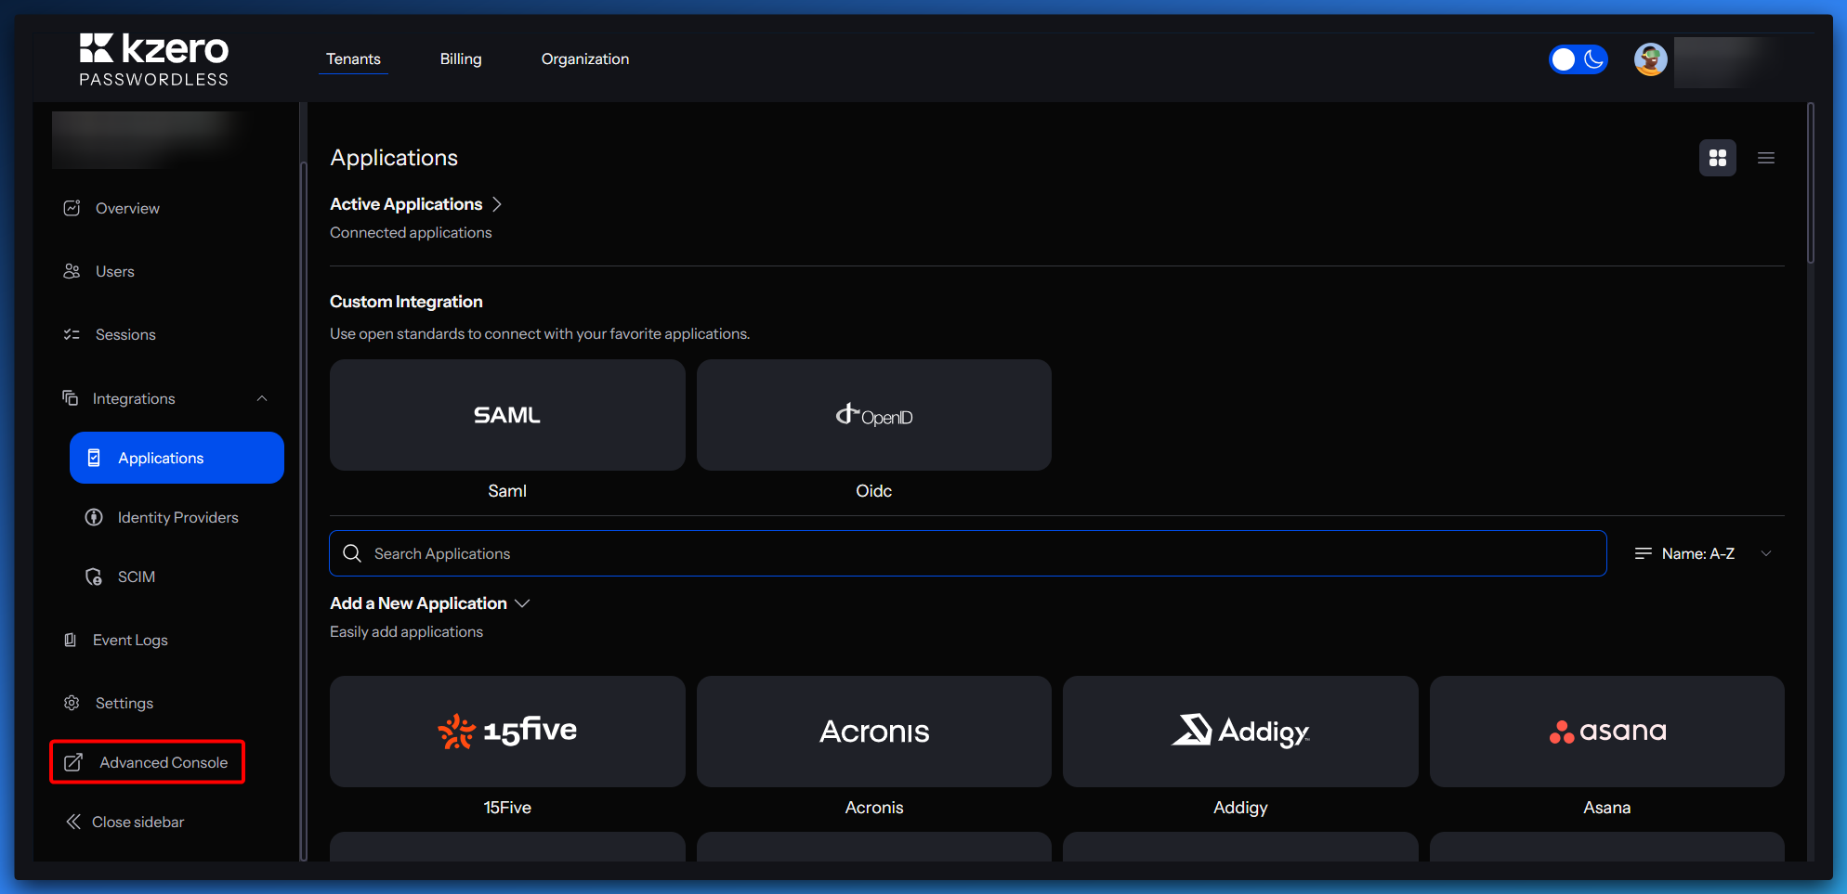Collapse the Add a New Application section
Viewport: 1847px width, 894px height.
click(522, 603)
